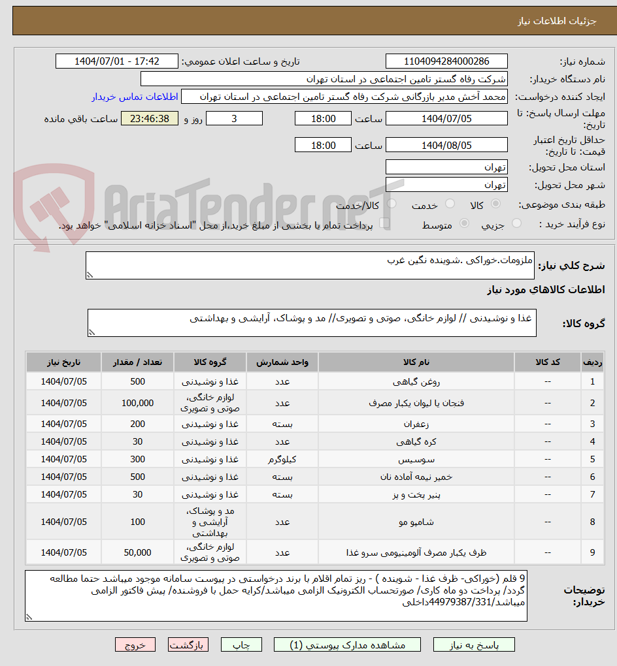The width and height of the screenshot is (617, 666).
Task: Click the جزئیات اطلاعات نیاز page title
Action: pos(557,21)
